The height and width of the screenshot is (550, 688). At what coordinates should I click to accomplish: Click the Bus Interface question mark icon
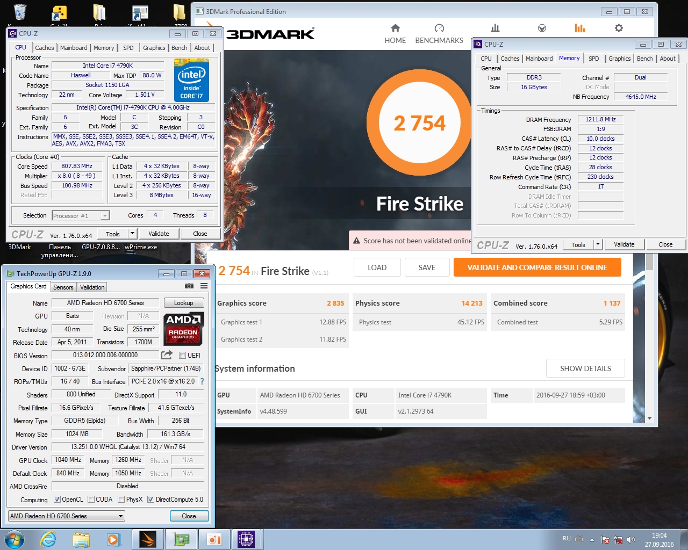202,381
